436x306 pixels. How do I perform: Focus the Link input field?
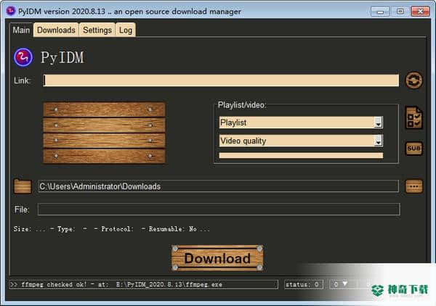point(221,80)
